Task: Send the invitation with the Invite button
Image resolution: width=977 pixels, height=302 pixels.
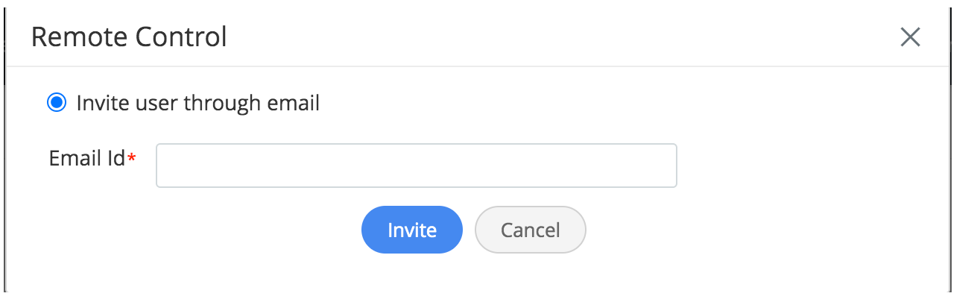Action: [x=412, y=230]
